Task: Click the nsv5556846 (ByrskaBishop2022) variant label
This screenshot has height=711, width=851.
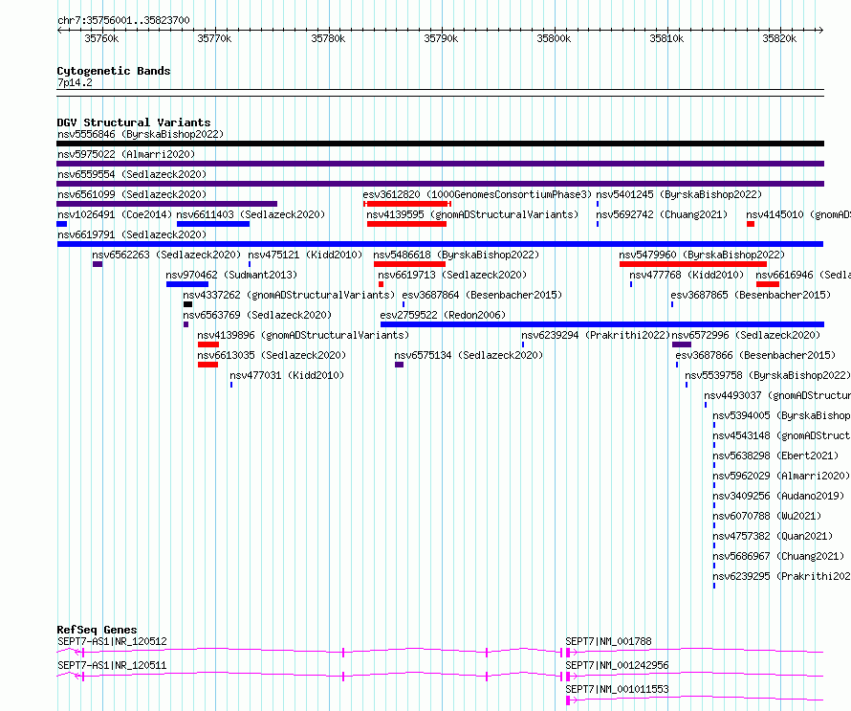Action: (141, 134)
